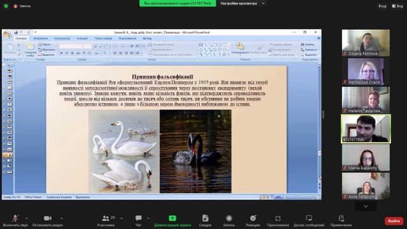Open the Макет layout dropdown

(45, 45)
